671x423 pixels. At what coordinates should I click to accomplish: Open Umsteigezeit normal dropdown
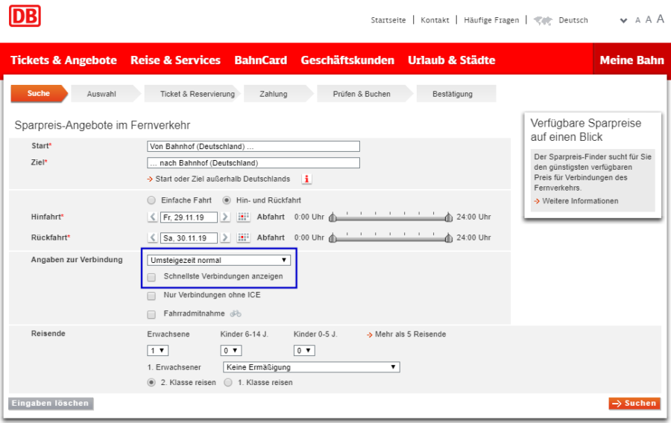(218, 260)
